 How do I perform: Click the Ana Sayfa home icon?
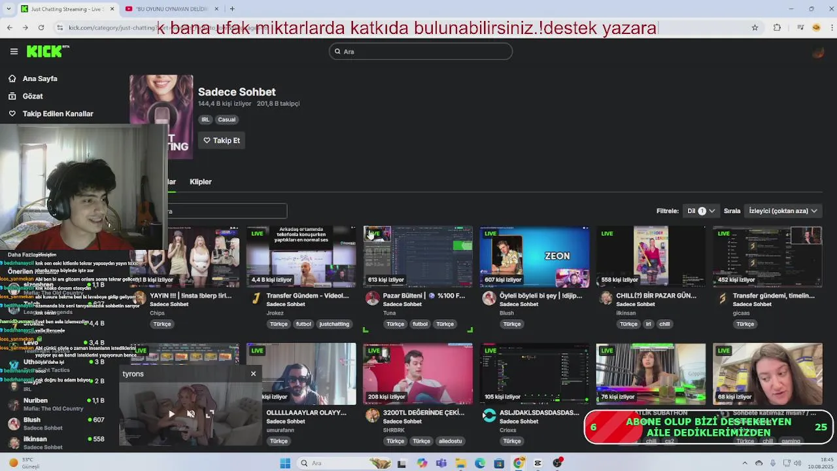(12, 78)
